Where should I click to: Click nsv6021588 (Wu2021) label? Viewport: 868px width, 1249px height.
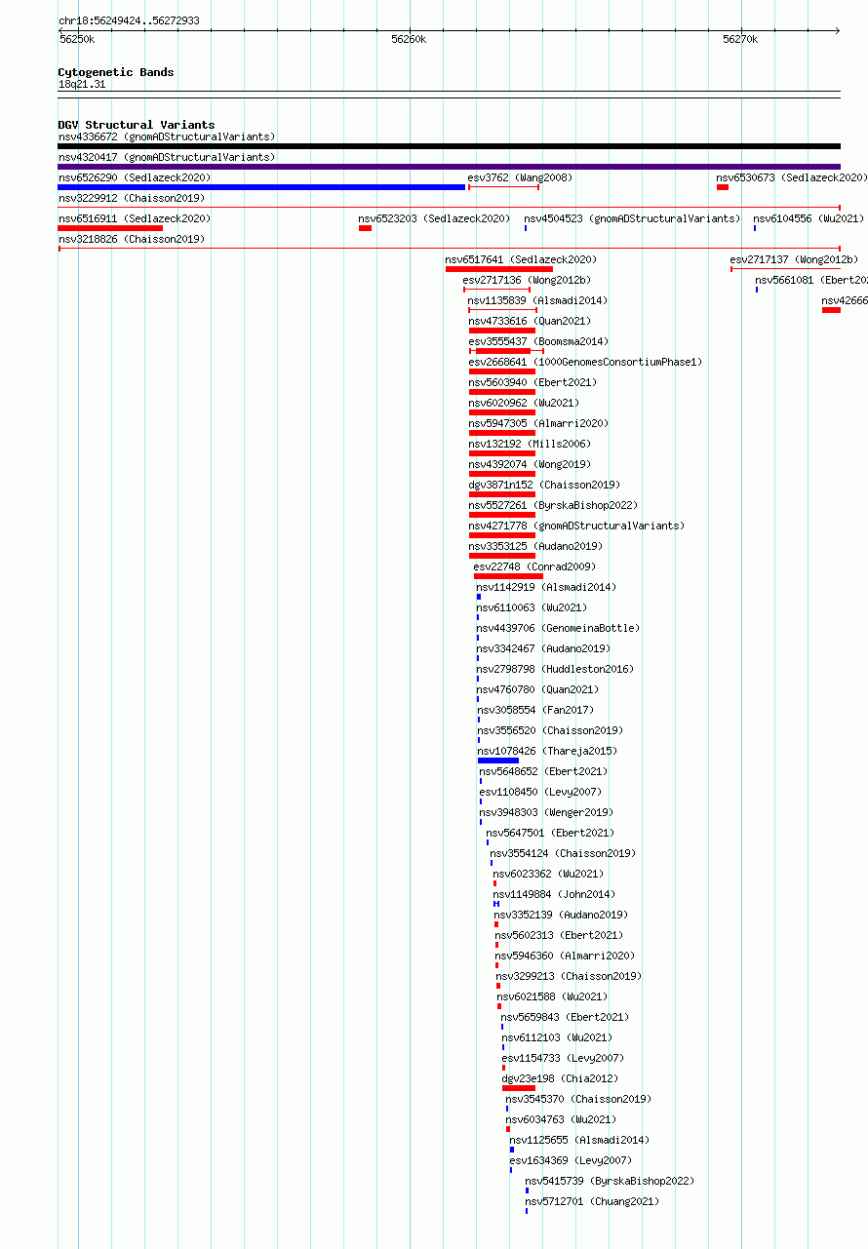[553, 996]
